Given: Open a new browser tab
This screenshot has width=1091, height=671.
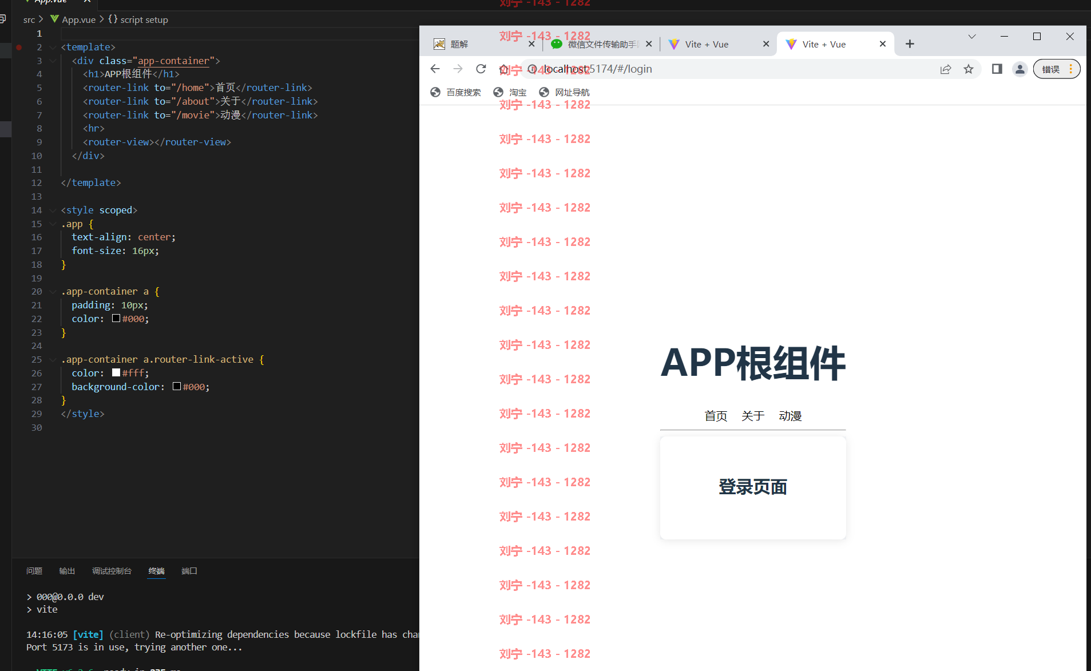Looking at the screenshot, I should click(910, 44).
